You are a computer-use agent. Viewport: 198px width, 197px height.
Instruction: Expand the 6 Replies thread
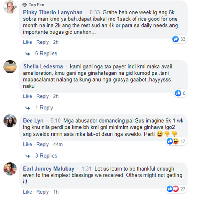tap(46, 53)
